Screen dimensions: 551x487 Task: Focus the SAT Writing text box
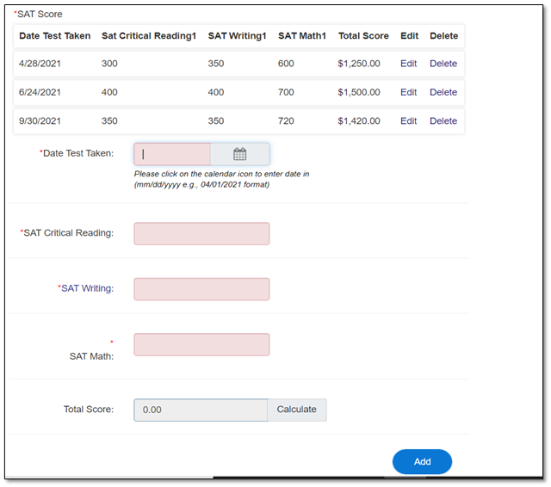click(x=201, y=289)
